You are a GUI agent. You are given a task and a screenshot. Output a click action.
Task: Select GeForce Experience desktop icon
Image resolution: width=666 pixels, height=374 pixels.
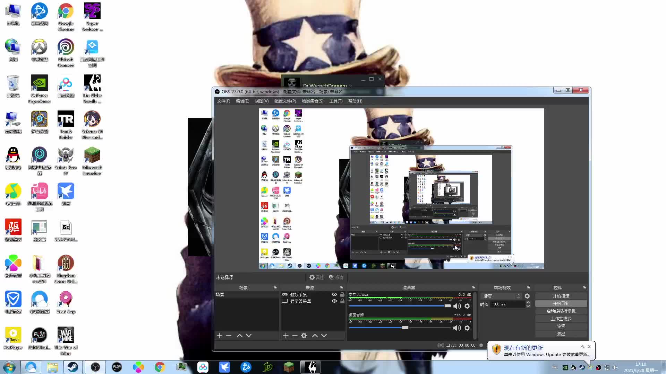pyautogui.click(x=39, y=89)
